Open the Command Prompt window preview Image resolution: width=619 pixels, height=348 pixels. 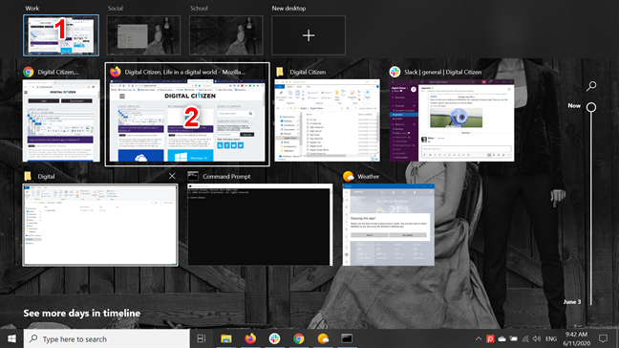pos(260,225)
